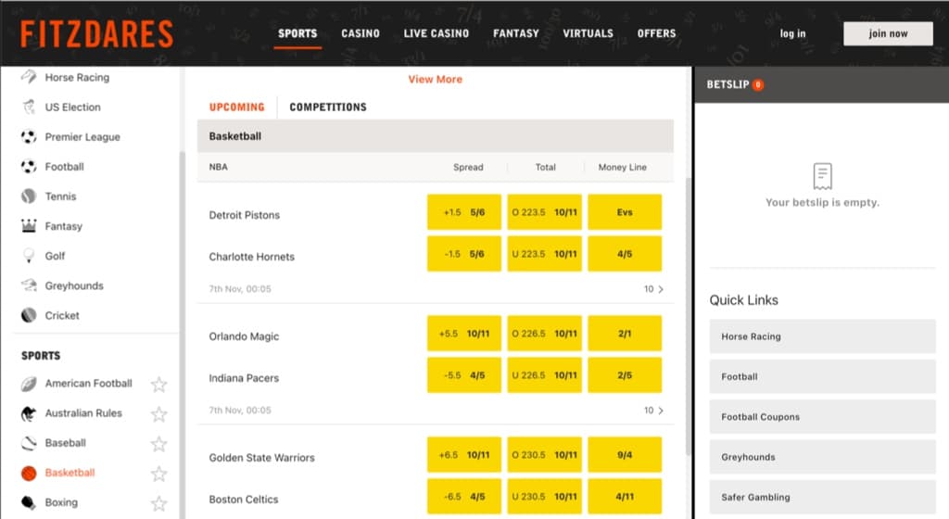Select Orlando Magic money line 2/1
Image resolution: width=949 pixels, height=519 pixels.
(625, 334)
